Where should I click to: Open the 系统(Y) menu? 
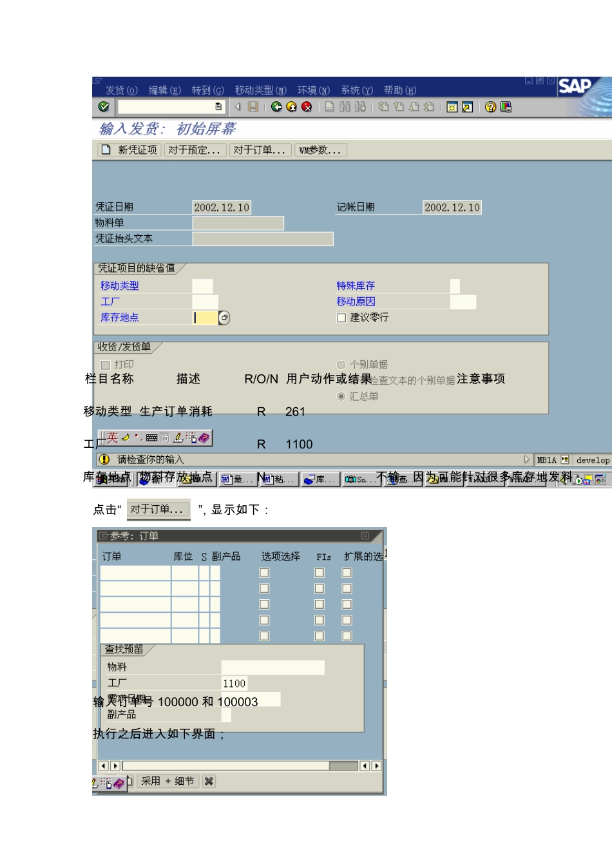357,90
